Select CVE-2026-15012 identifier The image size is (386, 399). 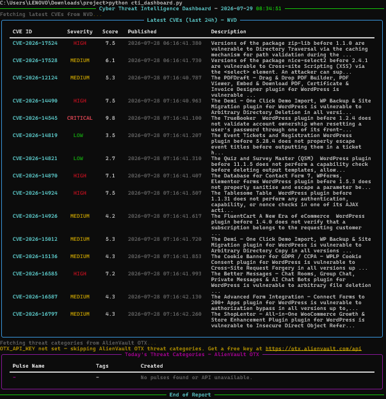(x=35, y=239)
